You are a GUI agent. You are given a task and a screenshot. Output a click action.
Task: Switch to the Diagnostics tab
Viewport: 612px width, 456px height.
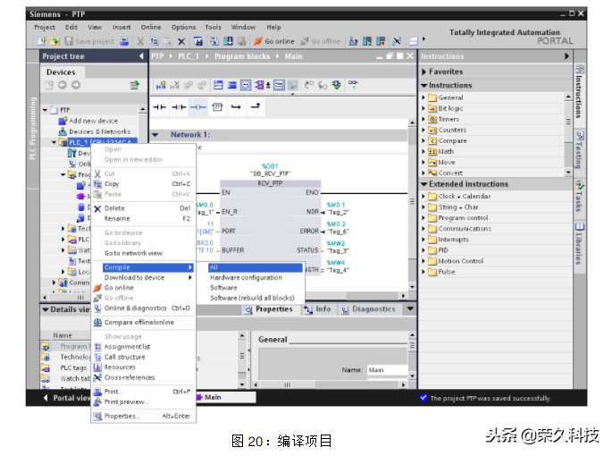[369, 309]
